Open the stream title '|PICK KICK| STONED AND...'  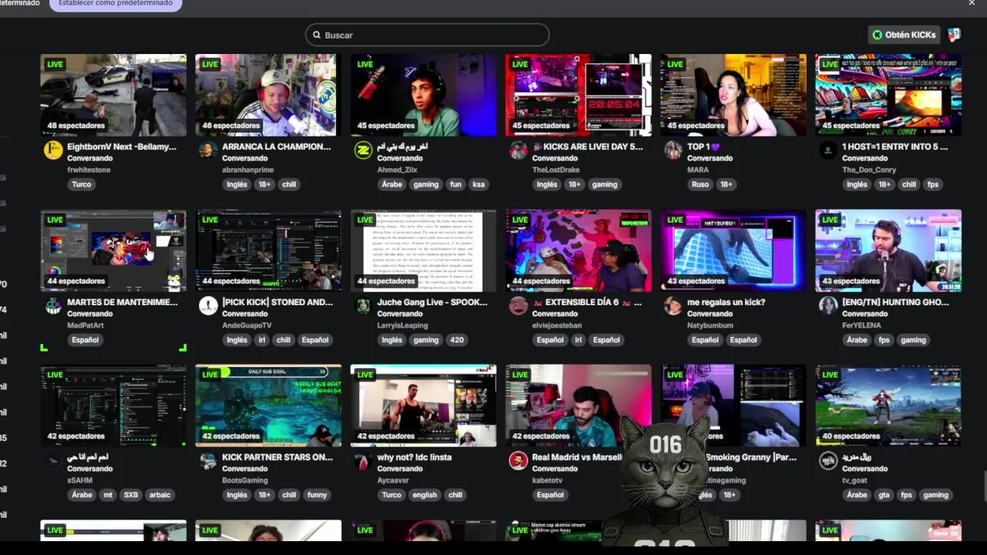[x=278, y=302]
